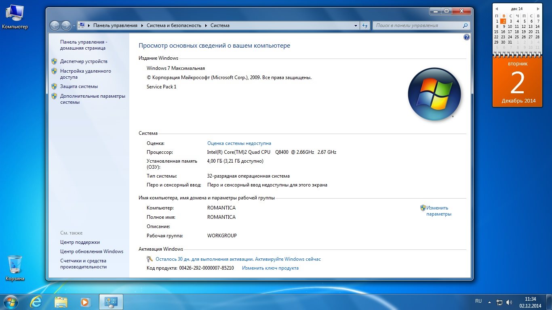The width and height of the screenshot is (552, 310).
Task: Open Центр поддержки link
Action: pos(80,242)
